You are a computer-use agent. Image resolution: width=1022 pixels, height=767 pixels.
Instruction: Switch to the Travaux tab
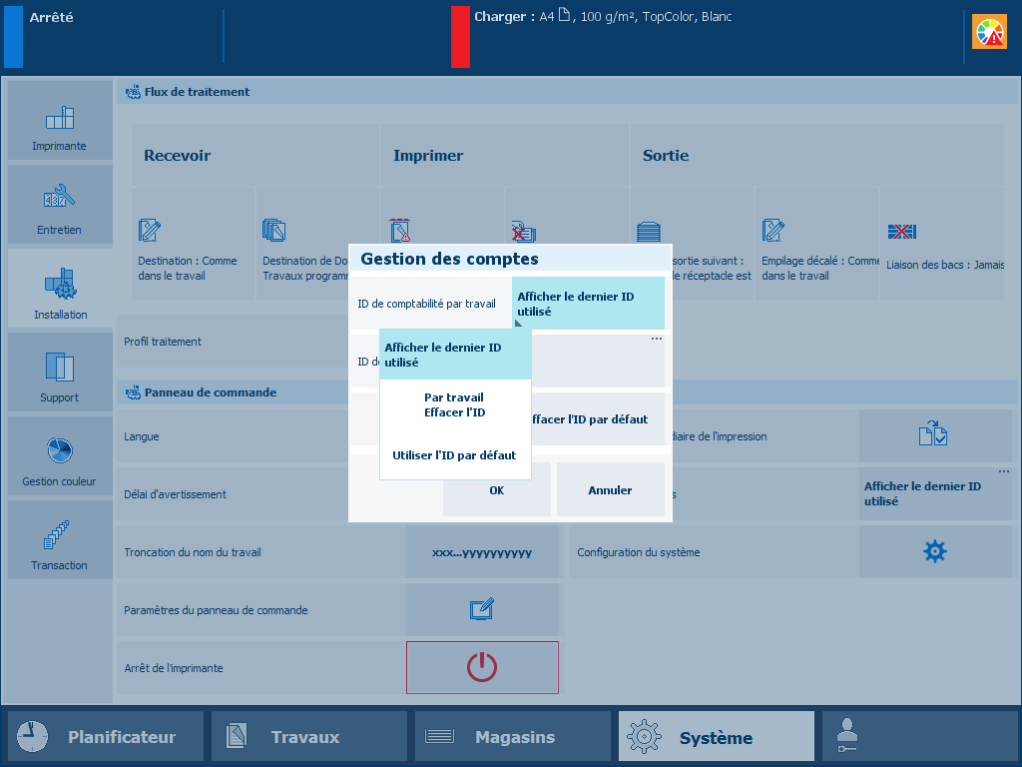pos(309,737)
